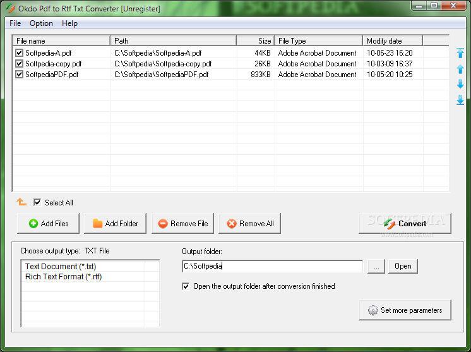471x352 pixels.
Task: Browse output folder with the ... button
Action: tap(376, 266)
